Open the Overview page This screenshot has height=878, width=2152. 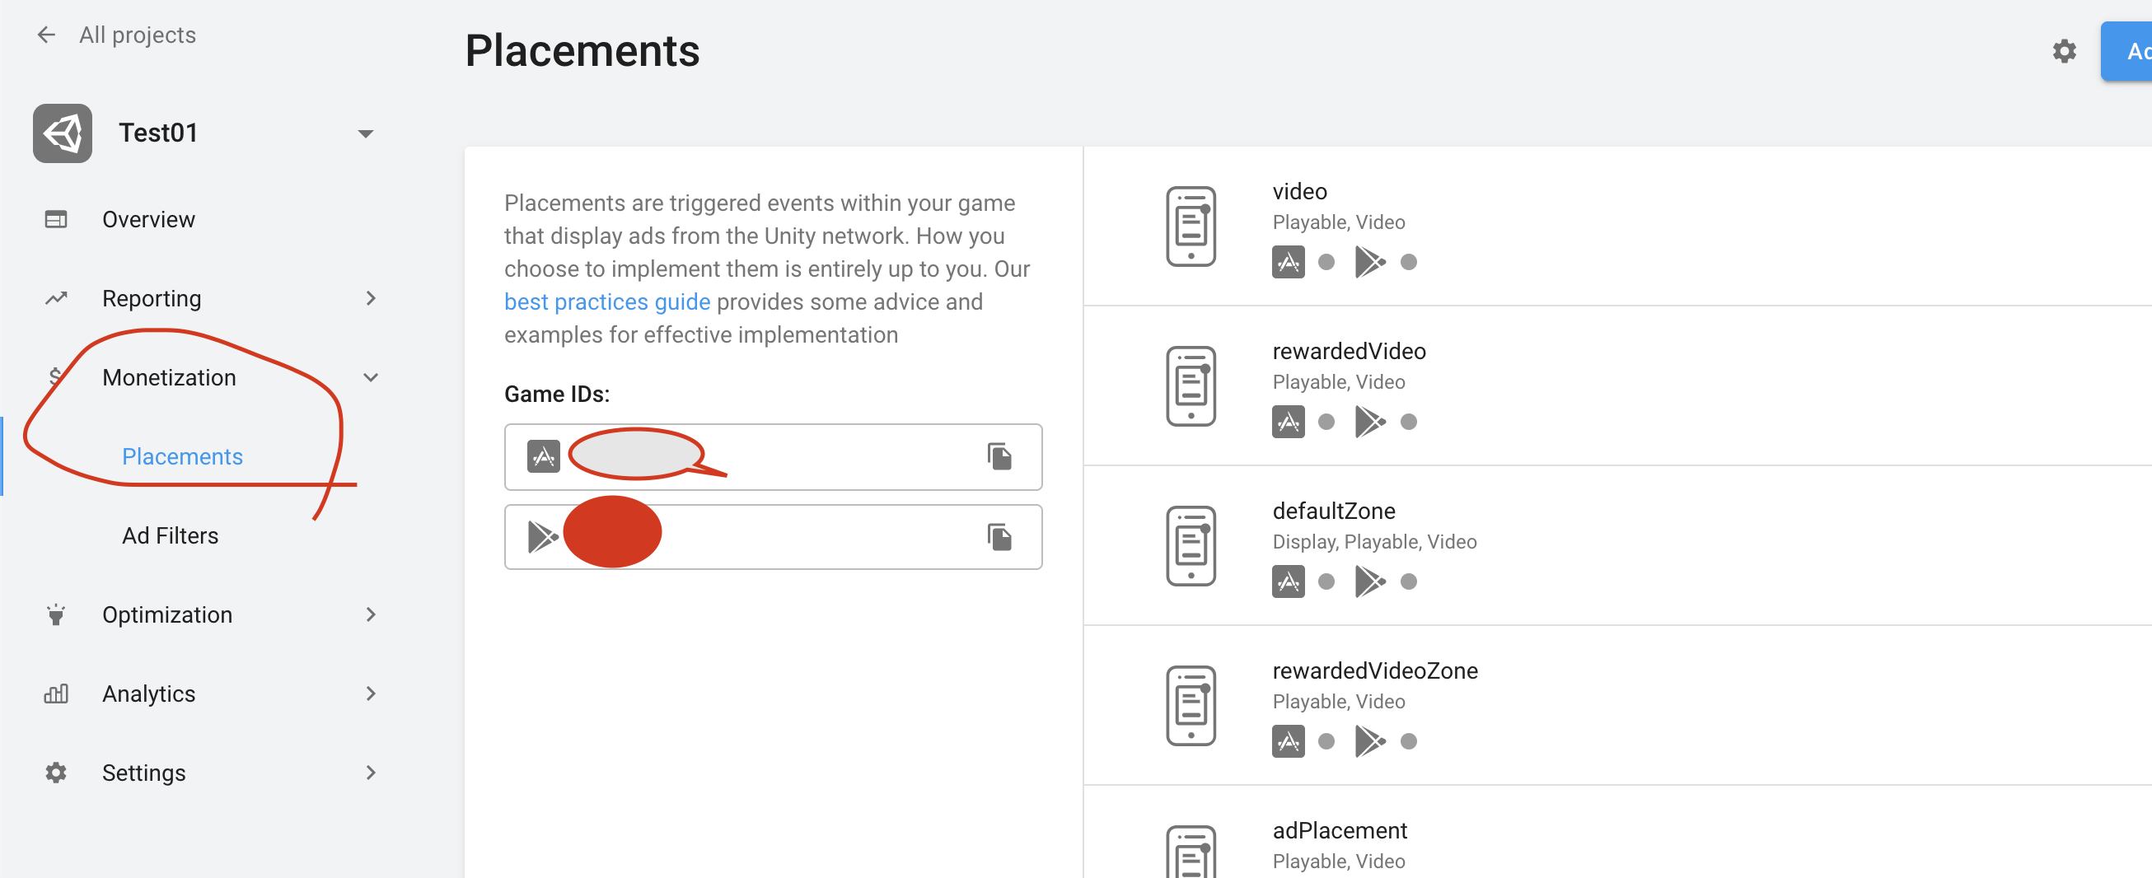point(148,219)
